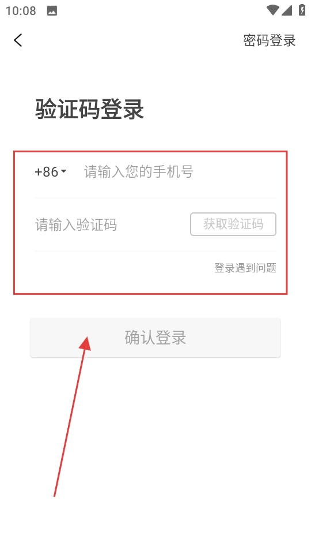
Task: Select the 验证码登录 heading text
Action: click(89, 108)
